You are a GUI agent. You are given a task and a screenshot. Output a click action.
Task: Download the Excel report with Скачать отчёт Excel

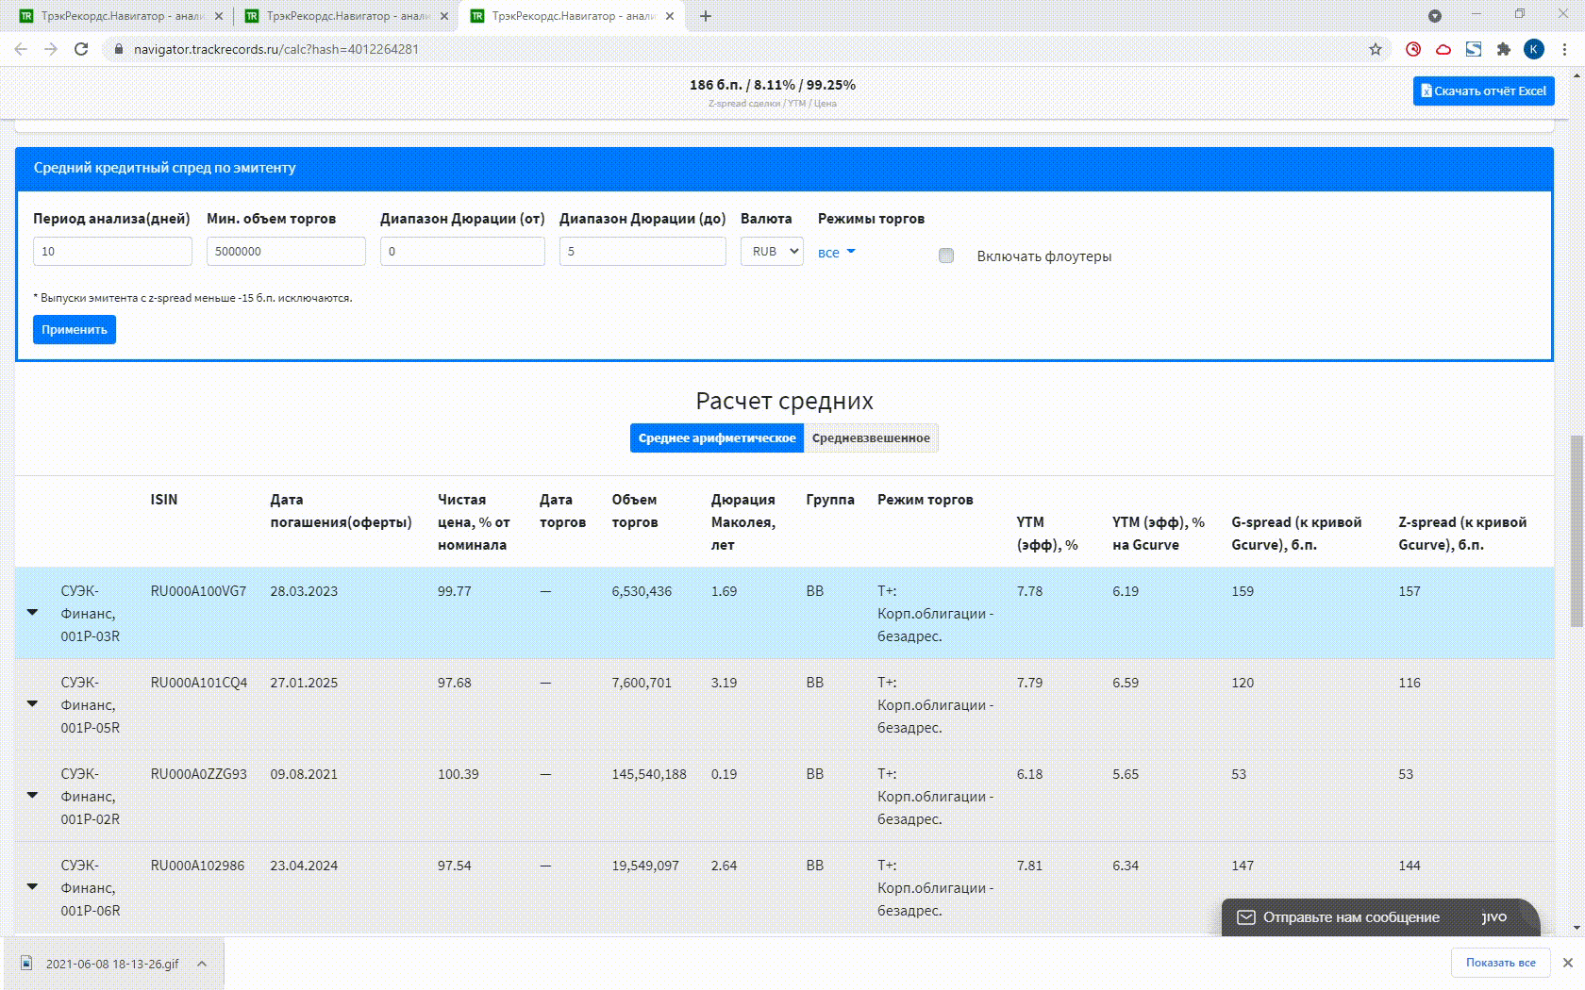point(1483,91)
